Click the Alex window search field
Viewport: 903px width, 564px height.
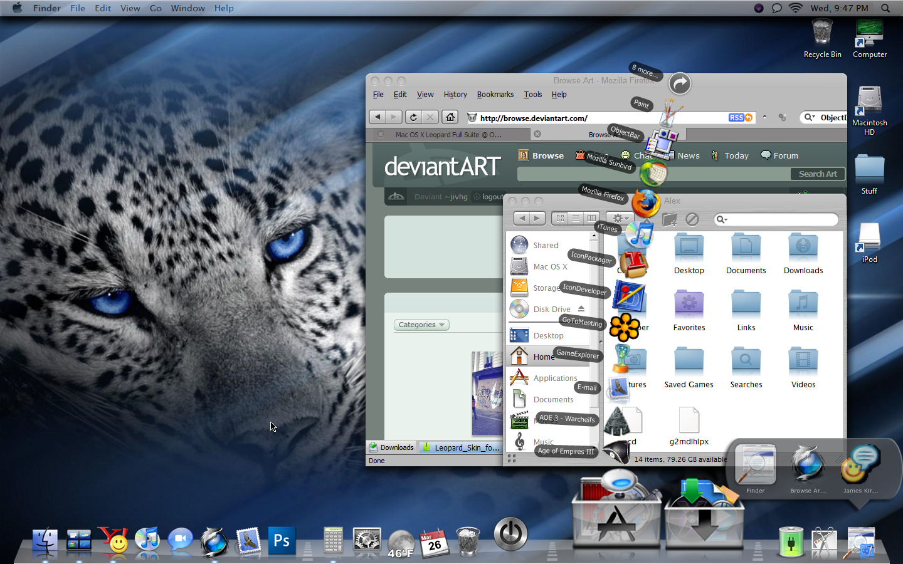[x=776, y=219]
